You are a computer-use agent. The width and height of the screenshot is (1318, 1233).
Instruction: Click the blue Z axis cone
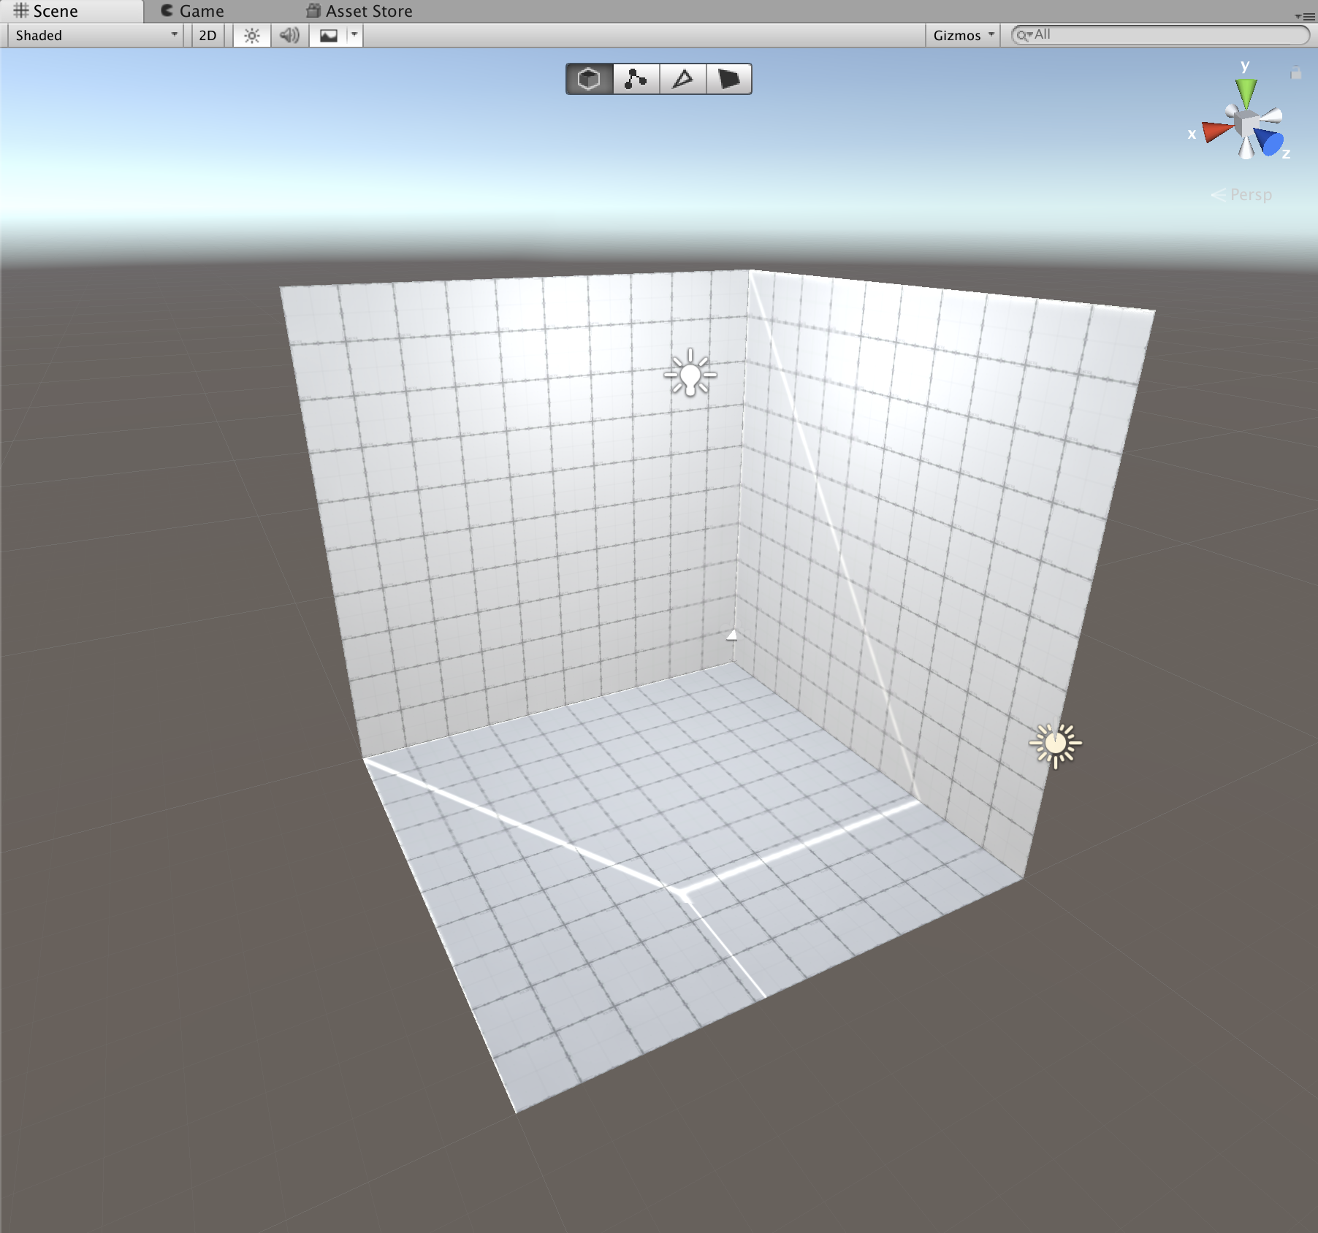tap(1271, 142)
